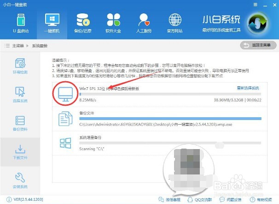Click the 38.36MB/3.12GB size text
The width and height of the screenshot is (279, 204).
[x=228, y=100]
